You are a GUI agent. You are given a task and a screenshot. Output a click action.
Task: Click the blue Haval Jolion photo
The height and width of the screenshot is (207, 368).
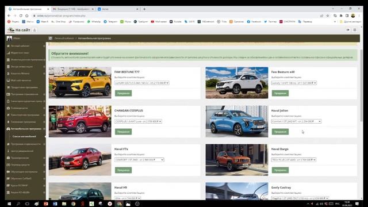[237, 121]
